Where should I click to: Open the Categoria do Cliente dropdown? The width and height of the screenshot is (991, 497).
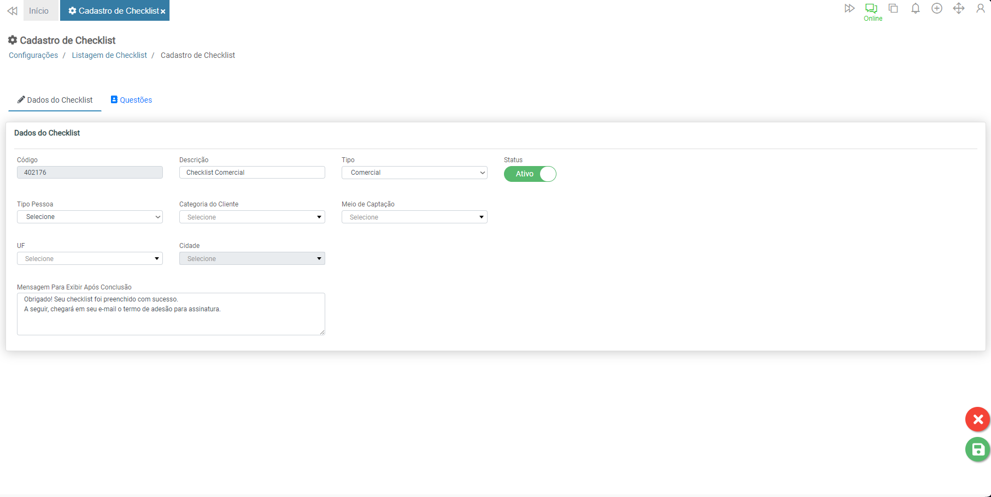pos(252,217)
